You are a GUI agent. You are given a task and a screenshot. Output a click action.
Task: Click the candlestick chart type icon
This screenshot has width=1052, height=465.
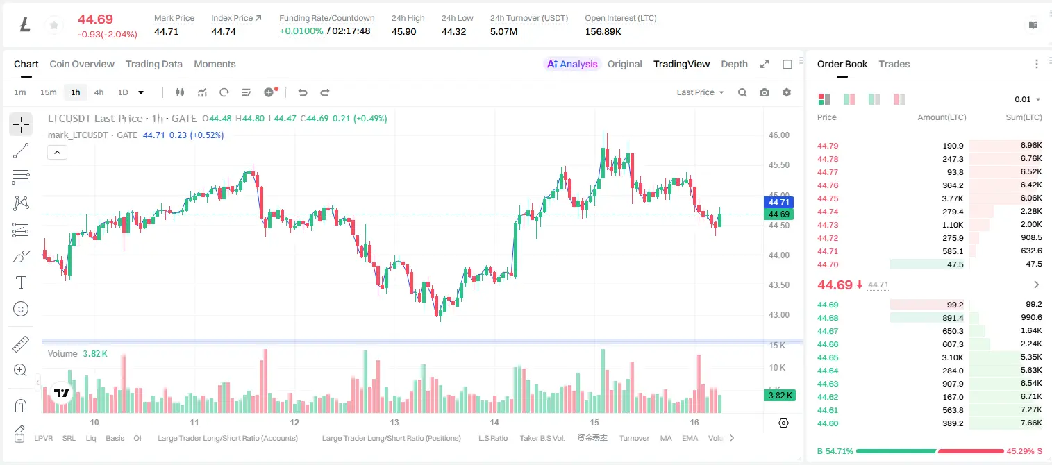(x=180, y=92)
